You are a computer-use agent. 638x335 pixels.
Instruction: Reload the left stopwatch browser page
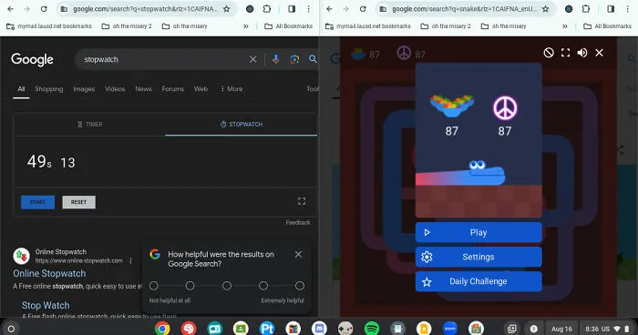[44, 8]
